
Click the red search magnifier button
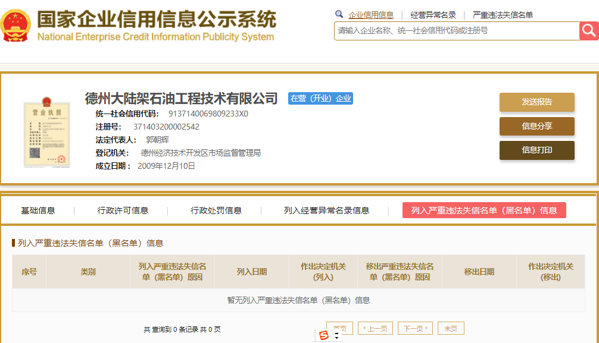(x=589, y=31)
